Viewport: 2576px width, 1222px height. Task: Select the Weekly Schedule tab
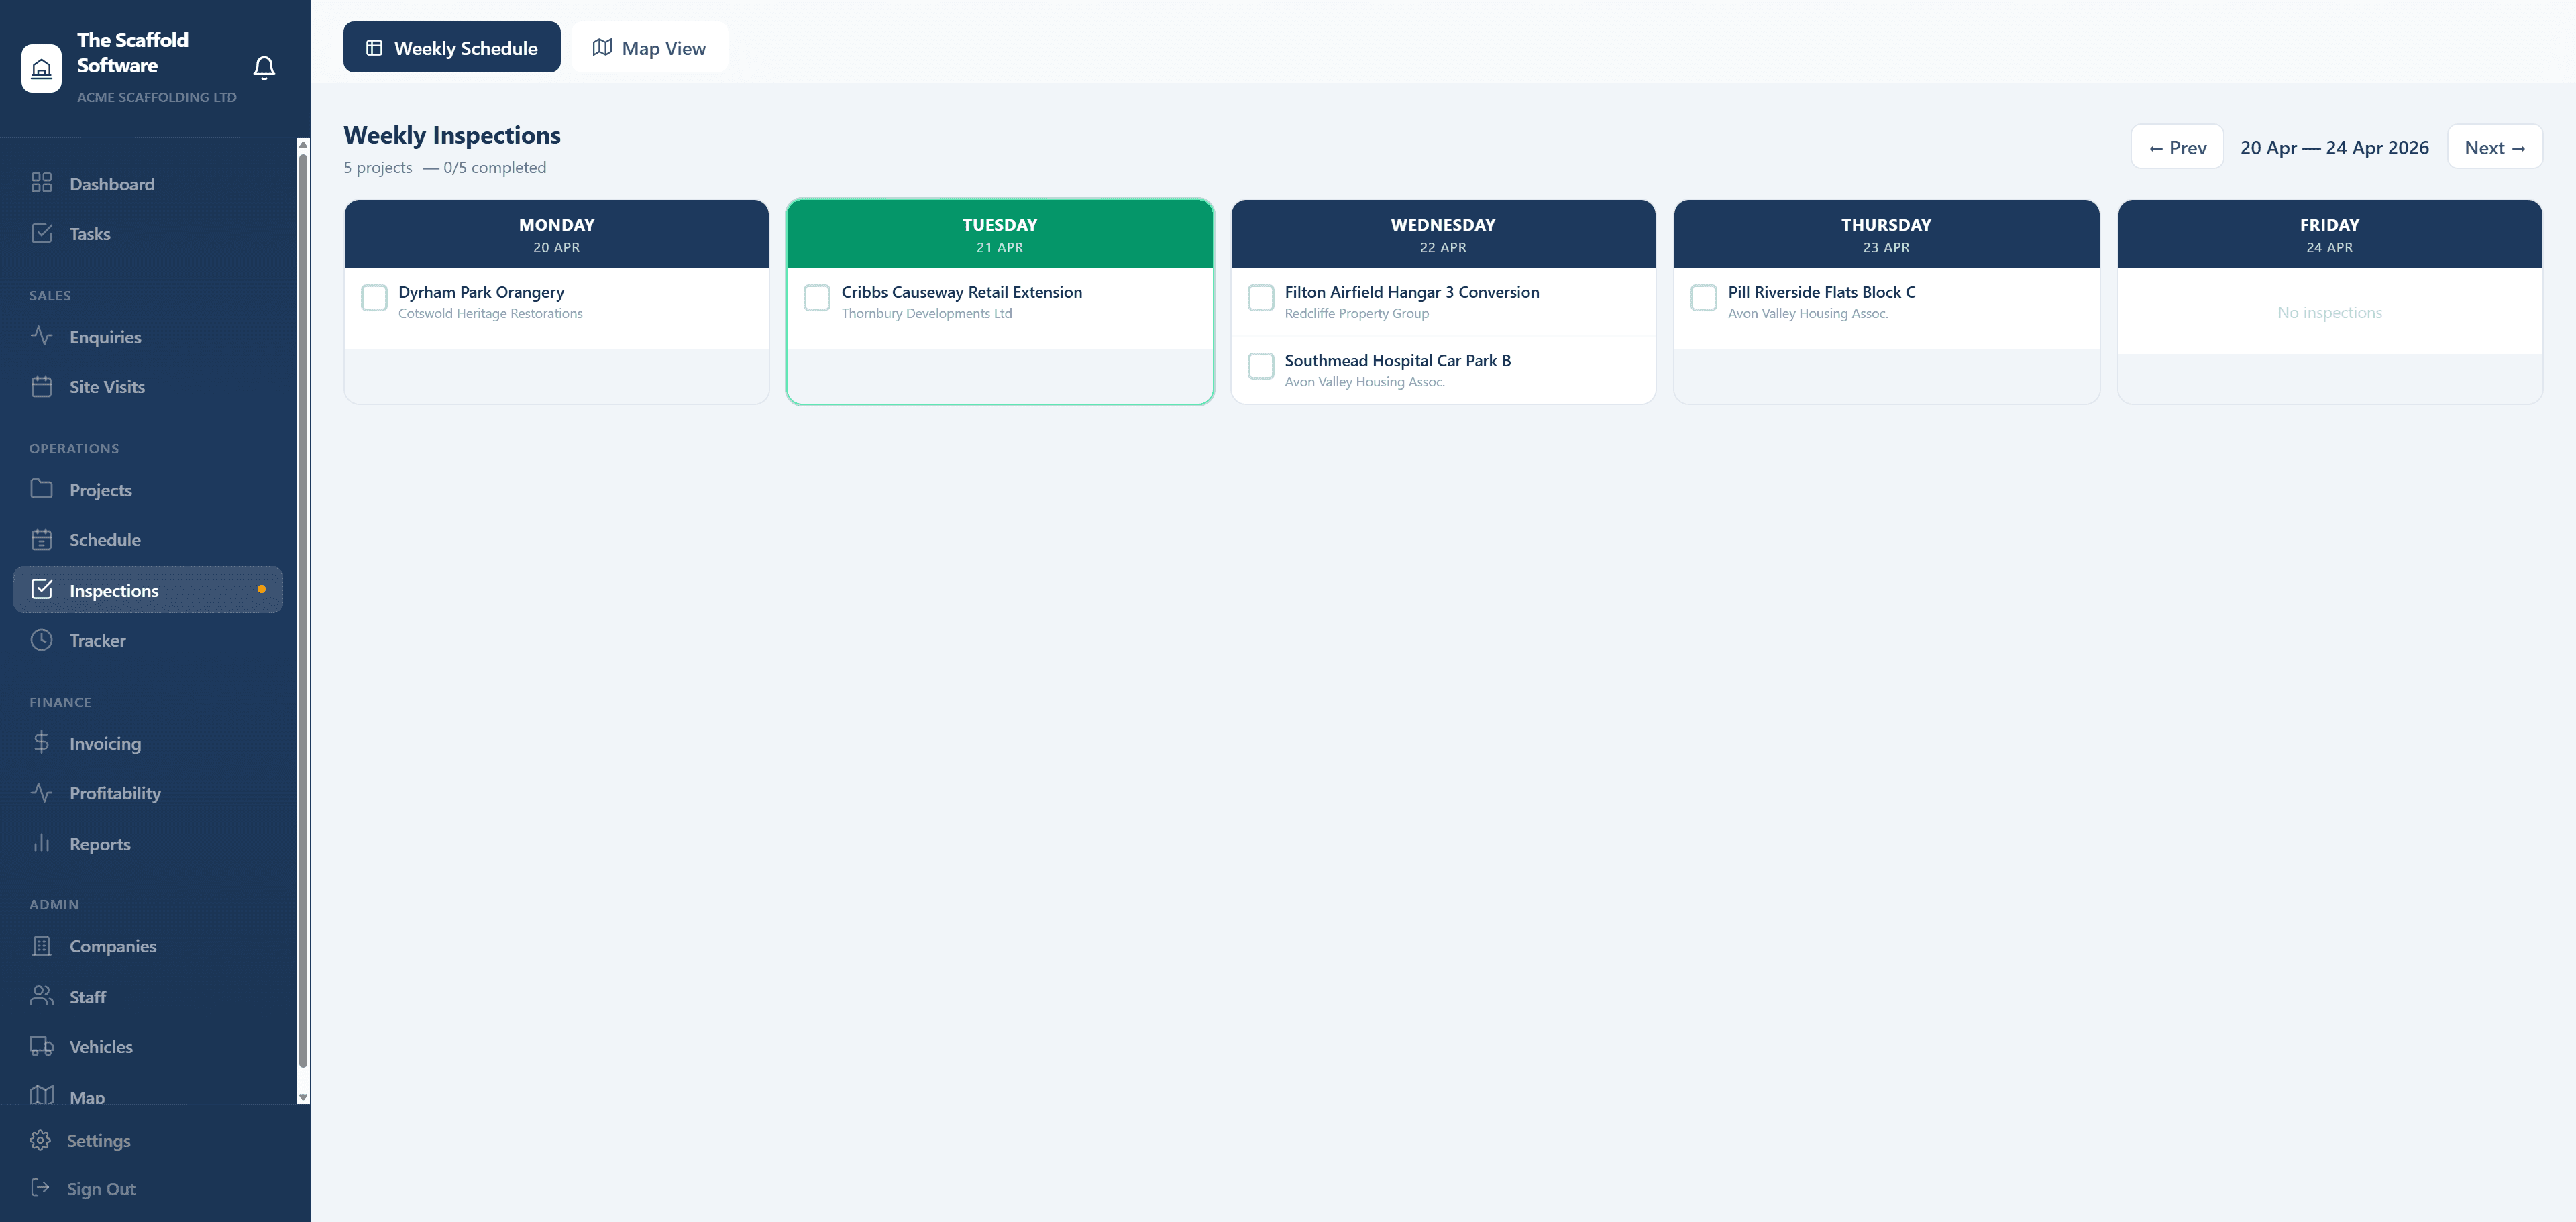pos(452,47)
